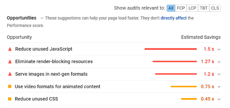
Task: Click red triangle beside Eliminate render-blocking resources
Action: (x=10, y=62)
